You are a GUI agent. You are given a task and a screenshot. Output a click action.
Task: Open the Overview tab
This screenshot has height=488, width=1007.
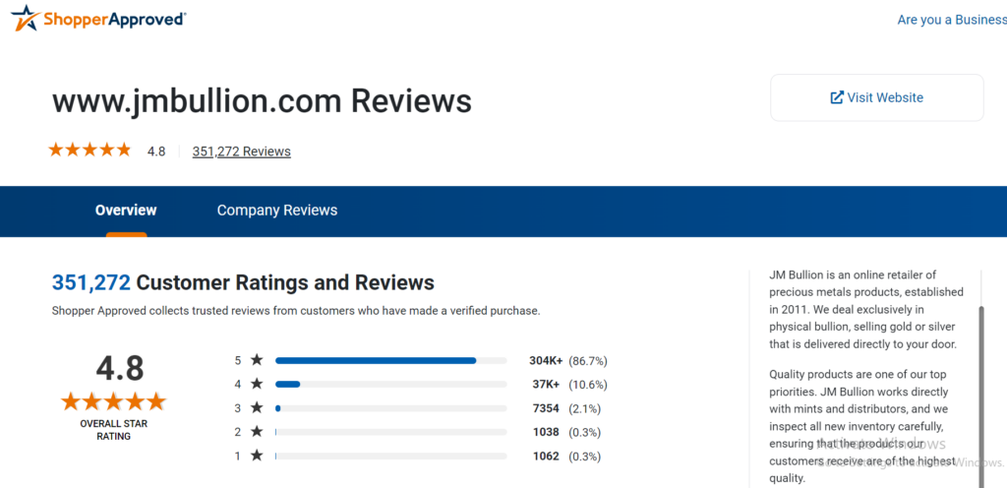point(126,211)
